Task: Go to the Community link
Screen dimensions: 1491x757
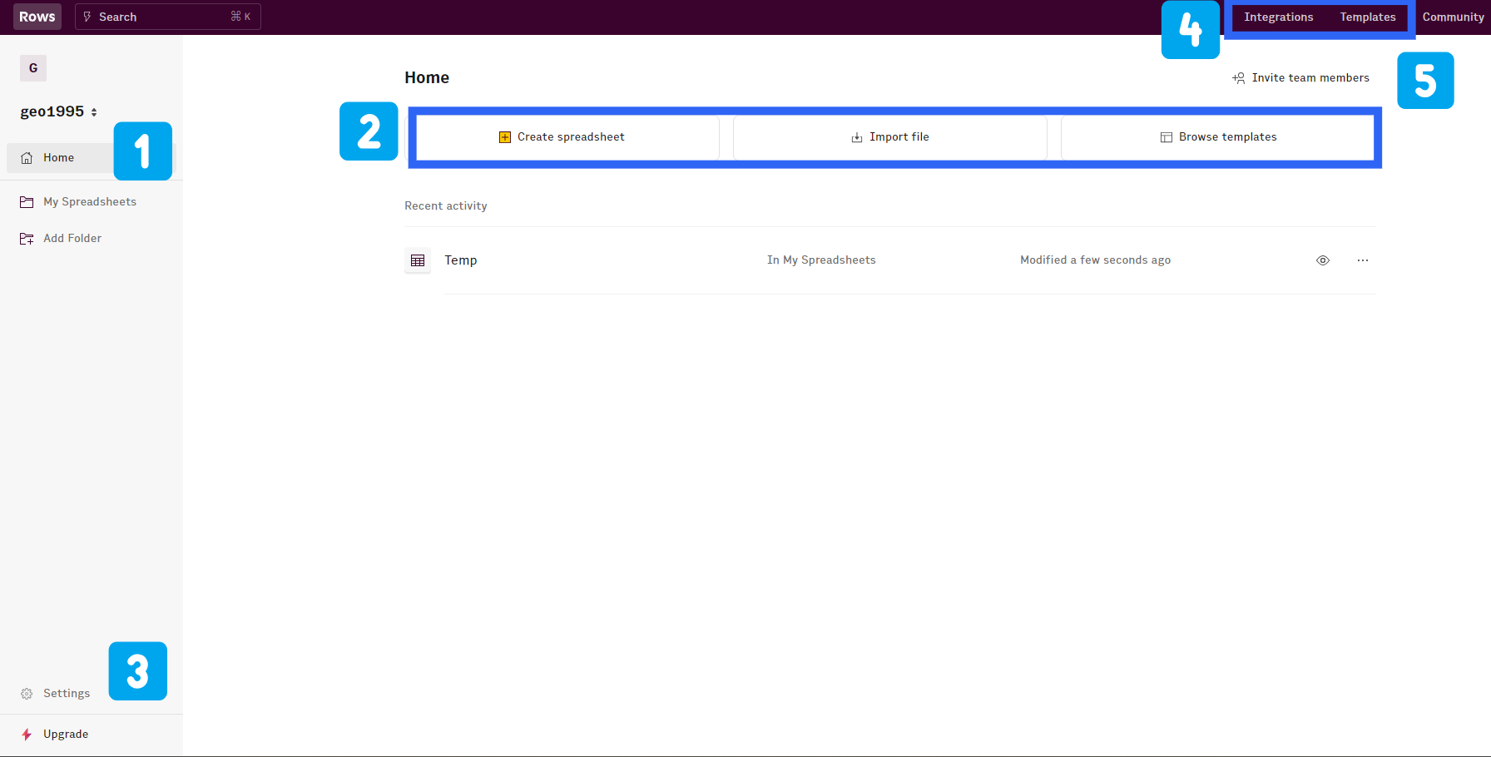Action: [1453, 17]
